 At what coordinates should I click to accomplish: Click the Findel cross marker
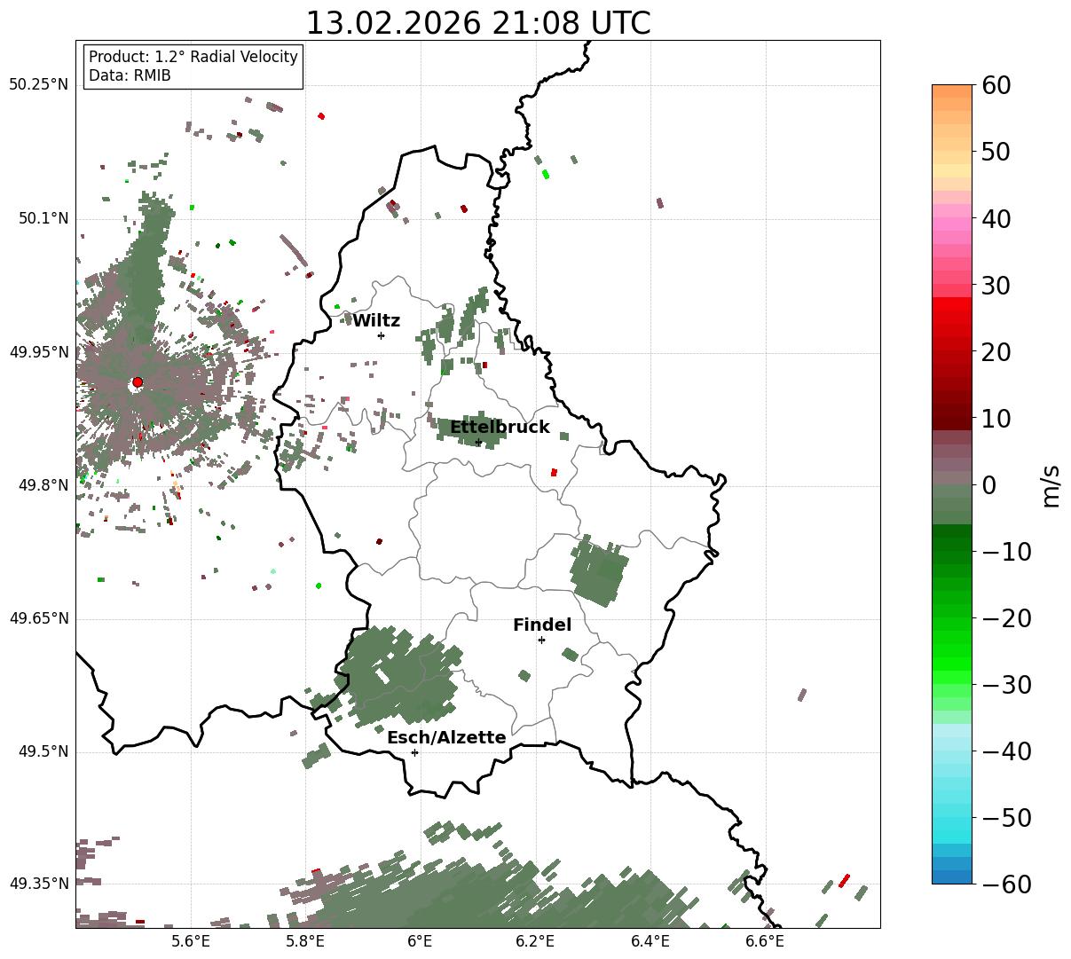point(541,640)
